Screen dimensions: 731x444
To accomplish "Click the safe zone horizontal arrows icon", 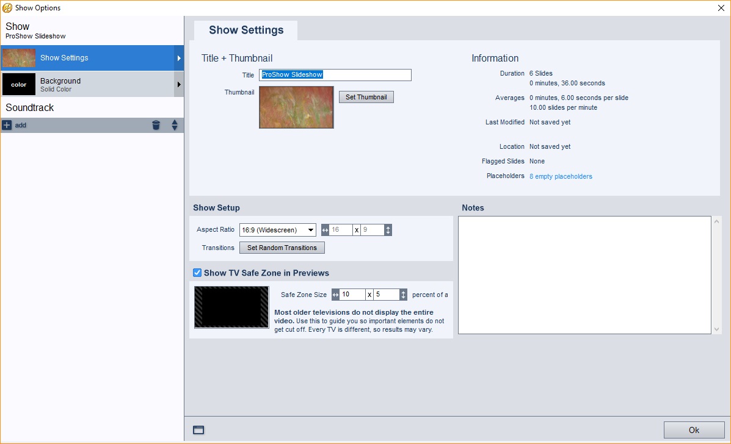I will 335,295.
